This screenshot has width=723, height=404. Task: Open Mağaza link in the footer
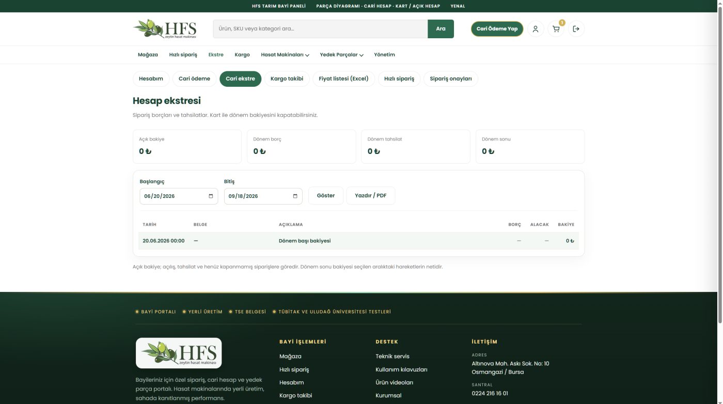[x=290, y=356]
